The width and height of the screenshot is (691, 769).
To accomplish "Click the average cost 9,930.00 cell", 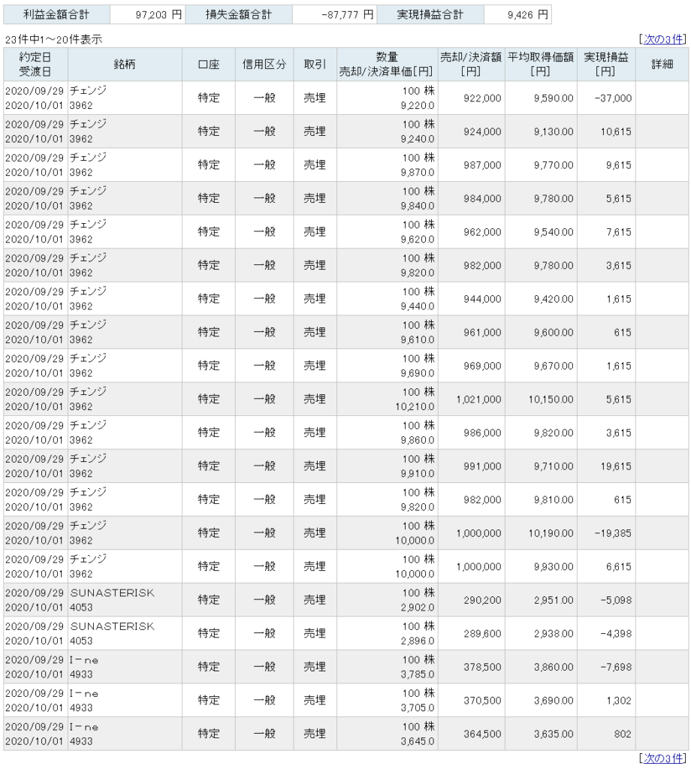I will [541, 566].
